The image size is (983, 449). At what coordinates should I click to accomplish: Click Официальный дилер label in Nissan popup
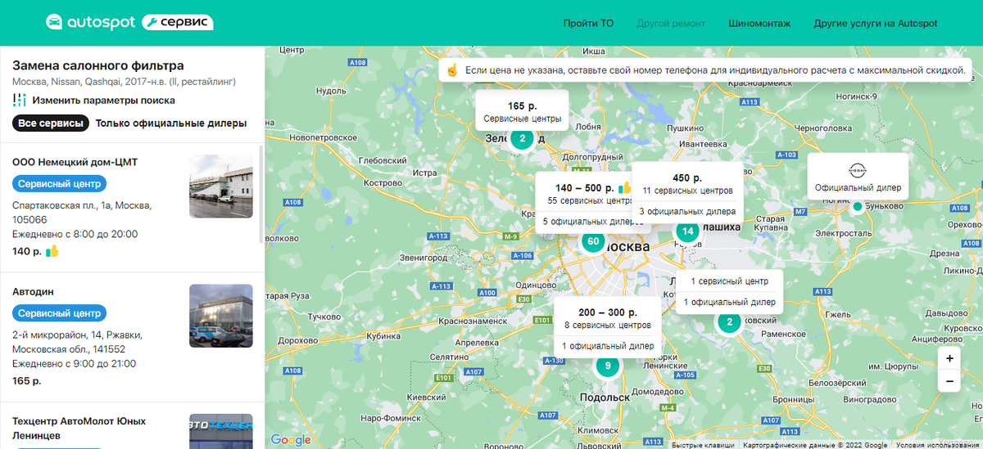[x=858, y=188]
